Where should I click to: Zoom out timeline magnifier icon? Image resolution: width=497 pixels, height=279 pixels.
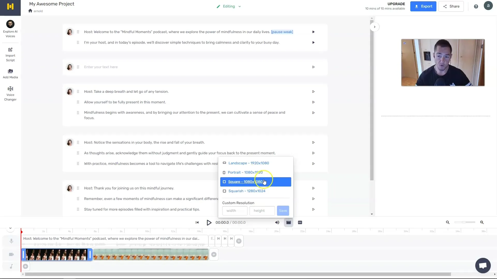click(x=448, y=222)
